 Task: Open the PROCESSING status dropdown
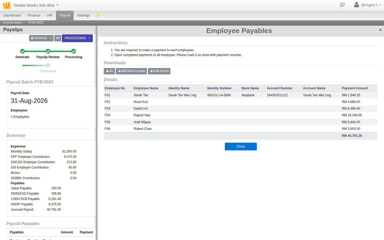click(x=77, y=38)
